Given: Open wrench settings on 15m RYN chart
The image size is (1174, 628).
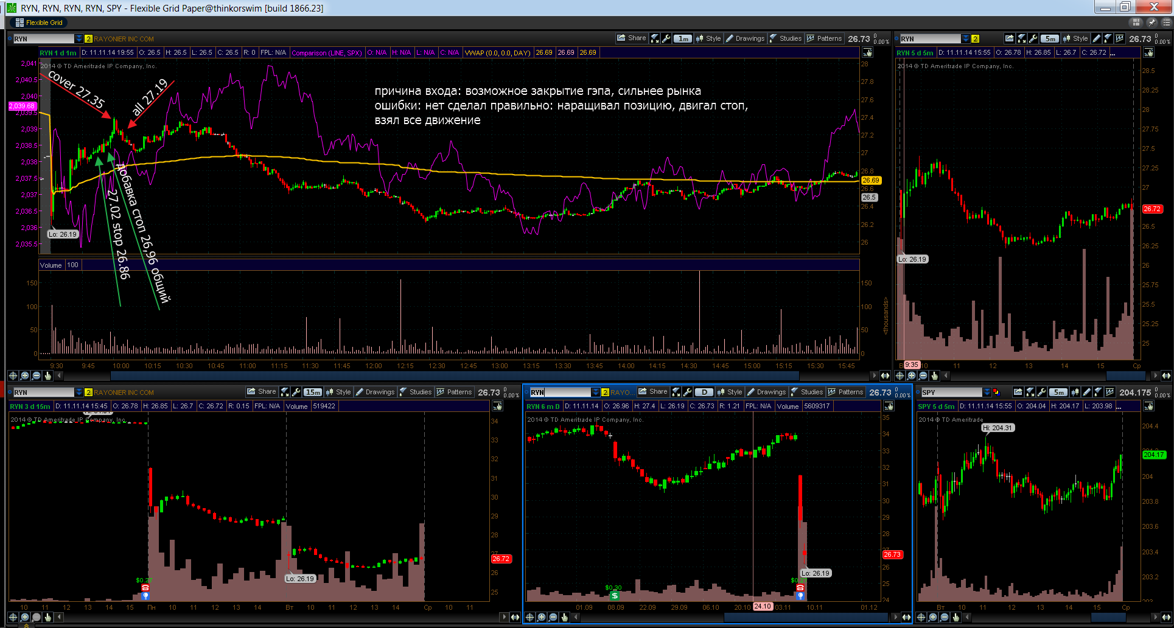Looking at the screenshot, I should click(x=296, y=392).
